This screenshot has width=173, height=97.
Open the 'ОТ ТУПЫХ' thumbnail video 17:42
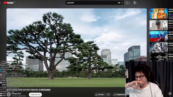coord(158,47)
